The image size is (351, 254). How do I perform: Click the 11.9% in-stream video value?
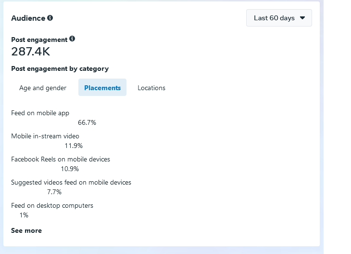[x=74, y=146]
